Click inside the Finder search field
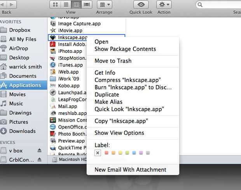Viewport: 241px width, 190px height. [218, 5]
